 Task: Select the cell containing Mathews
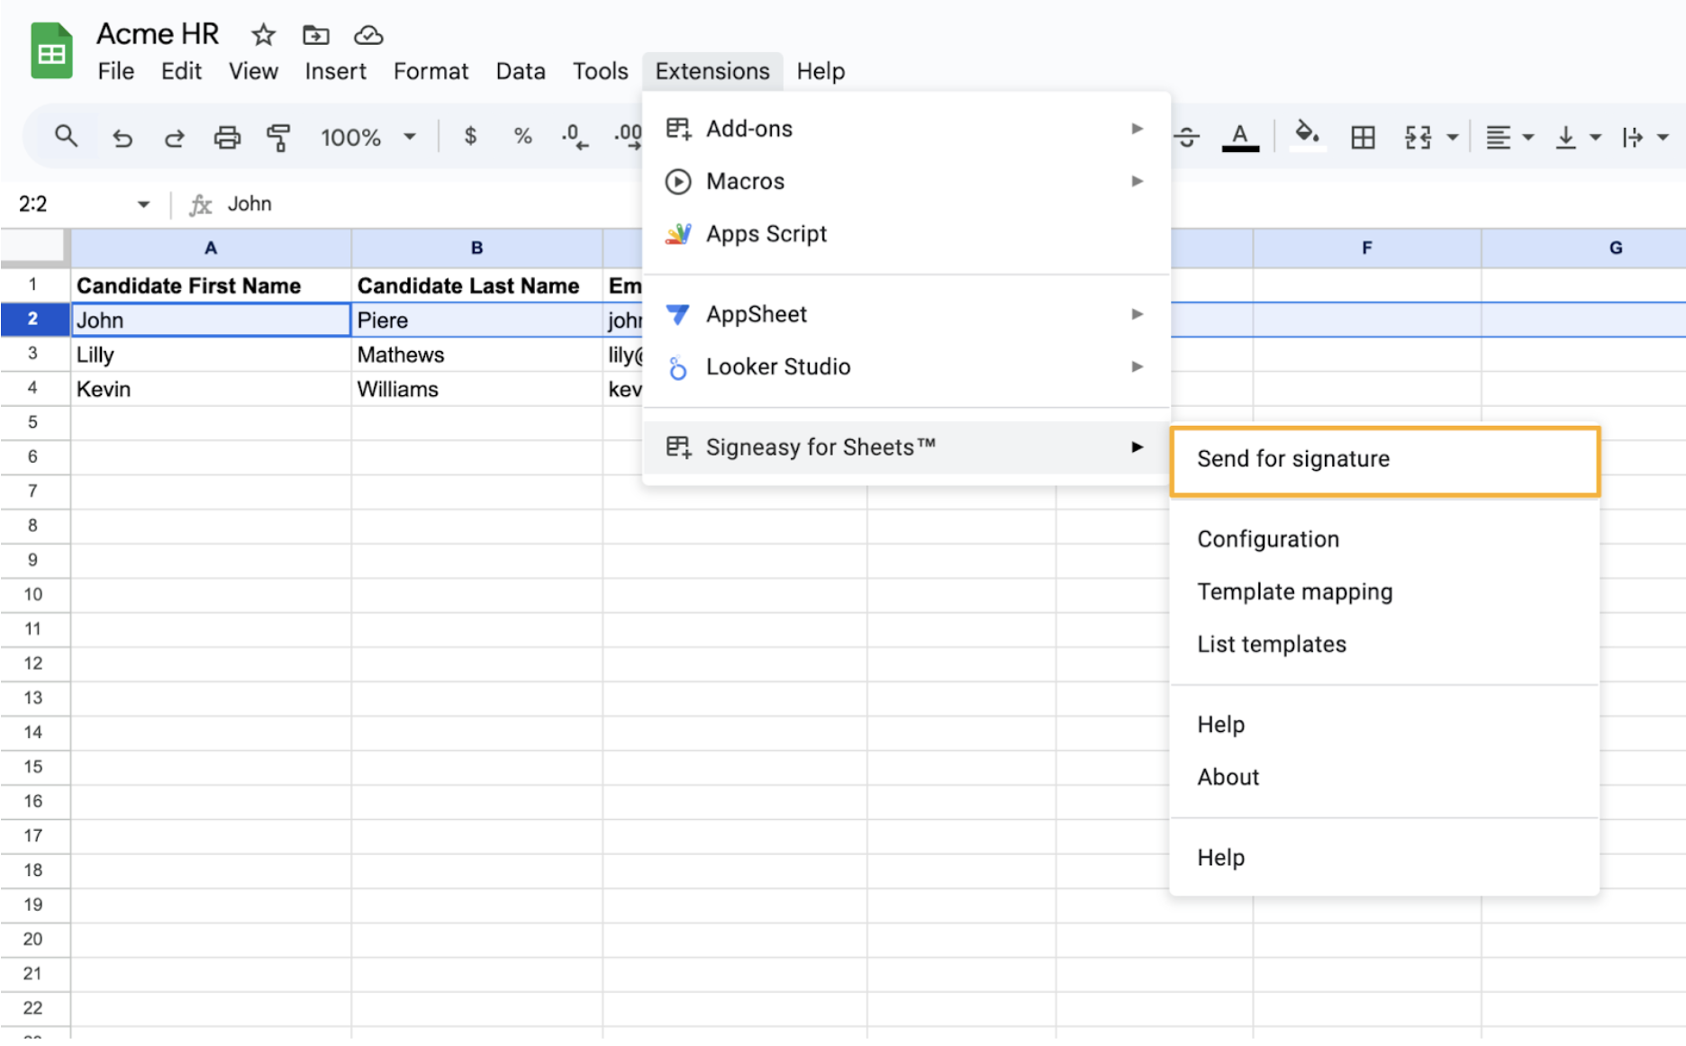[476, 354]
